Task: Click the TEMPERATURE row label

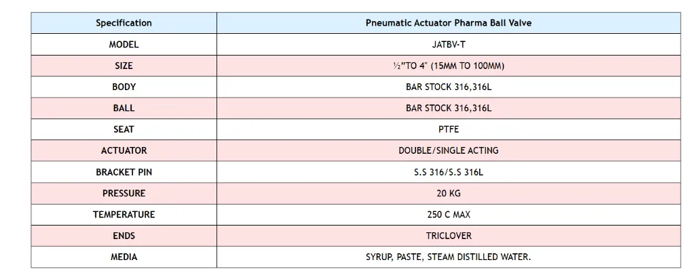Action: [x=124, y=215]
